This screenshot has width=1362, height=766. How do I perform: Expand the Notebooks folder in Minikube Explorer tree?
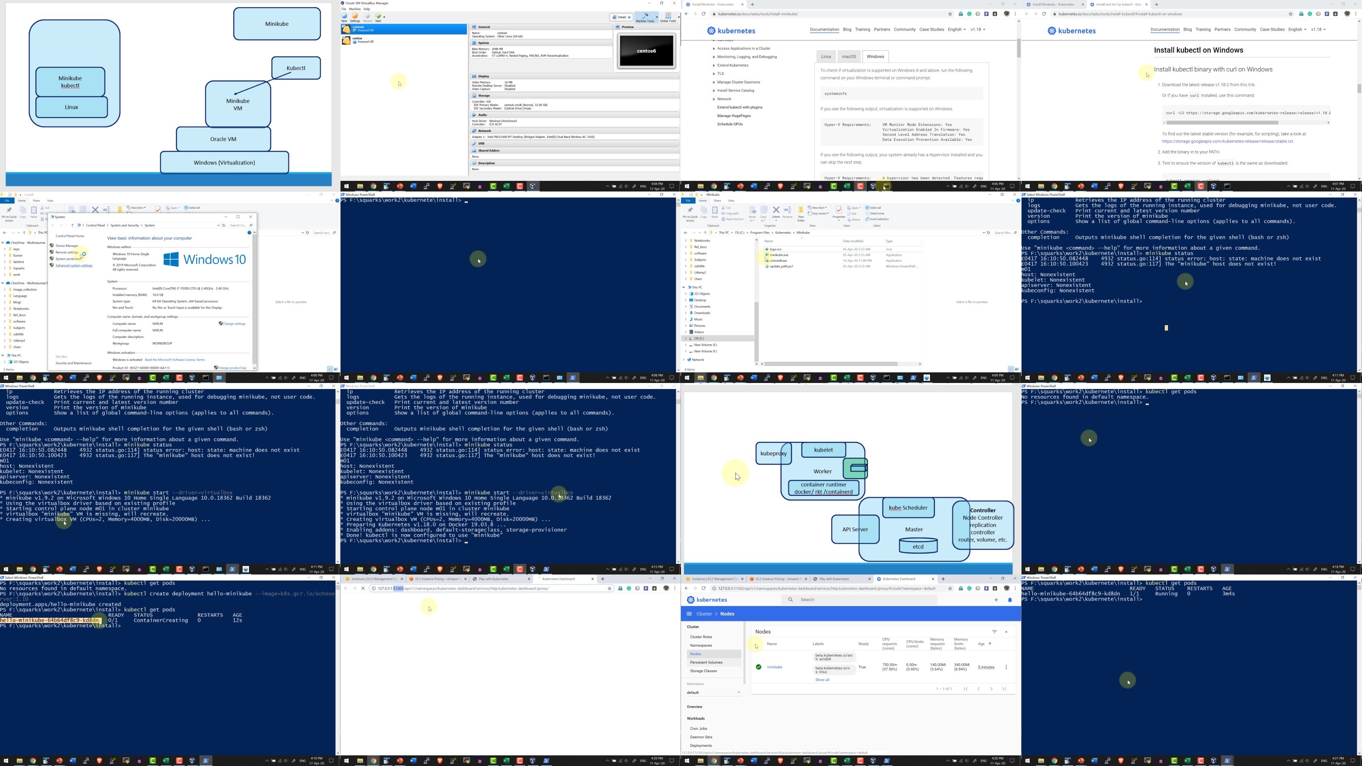tap(686, 240)
